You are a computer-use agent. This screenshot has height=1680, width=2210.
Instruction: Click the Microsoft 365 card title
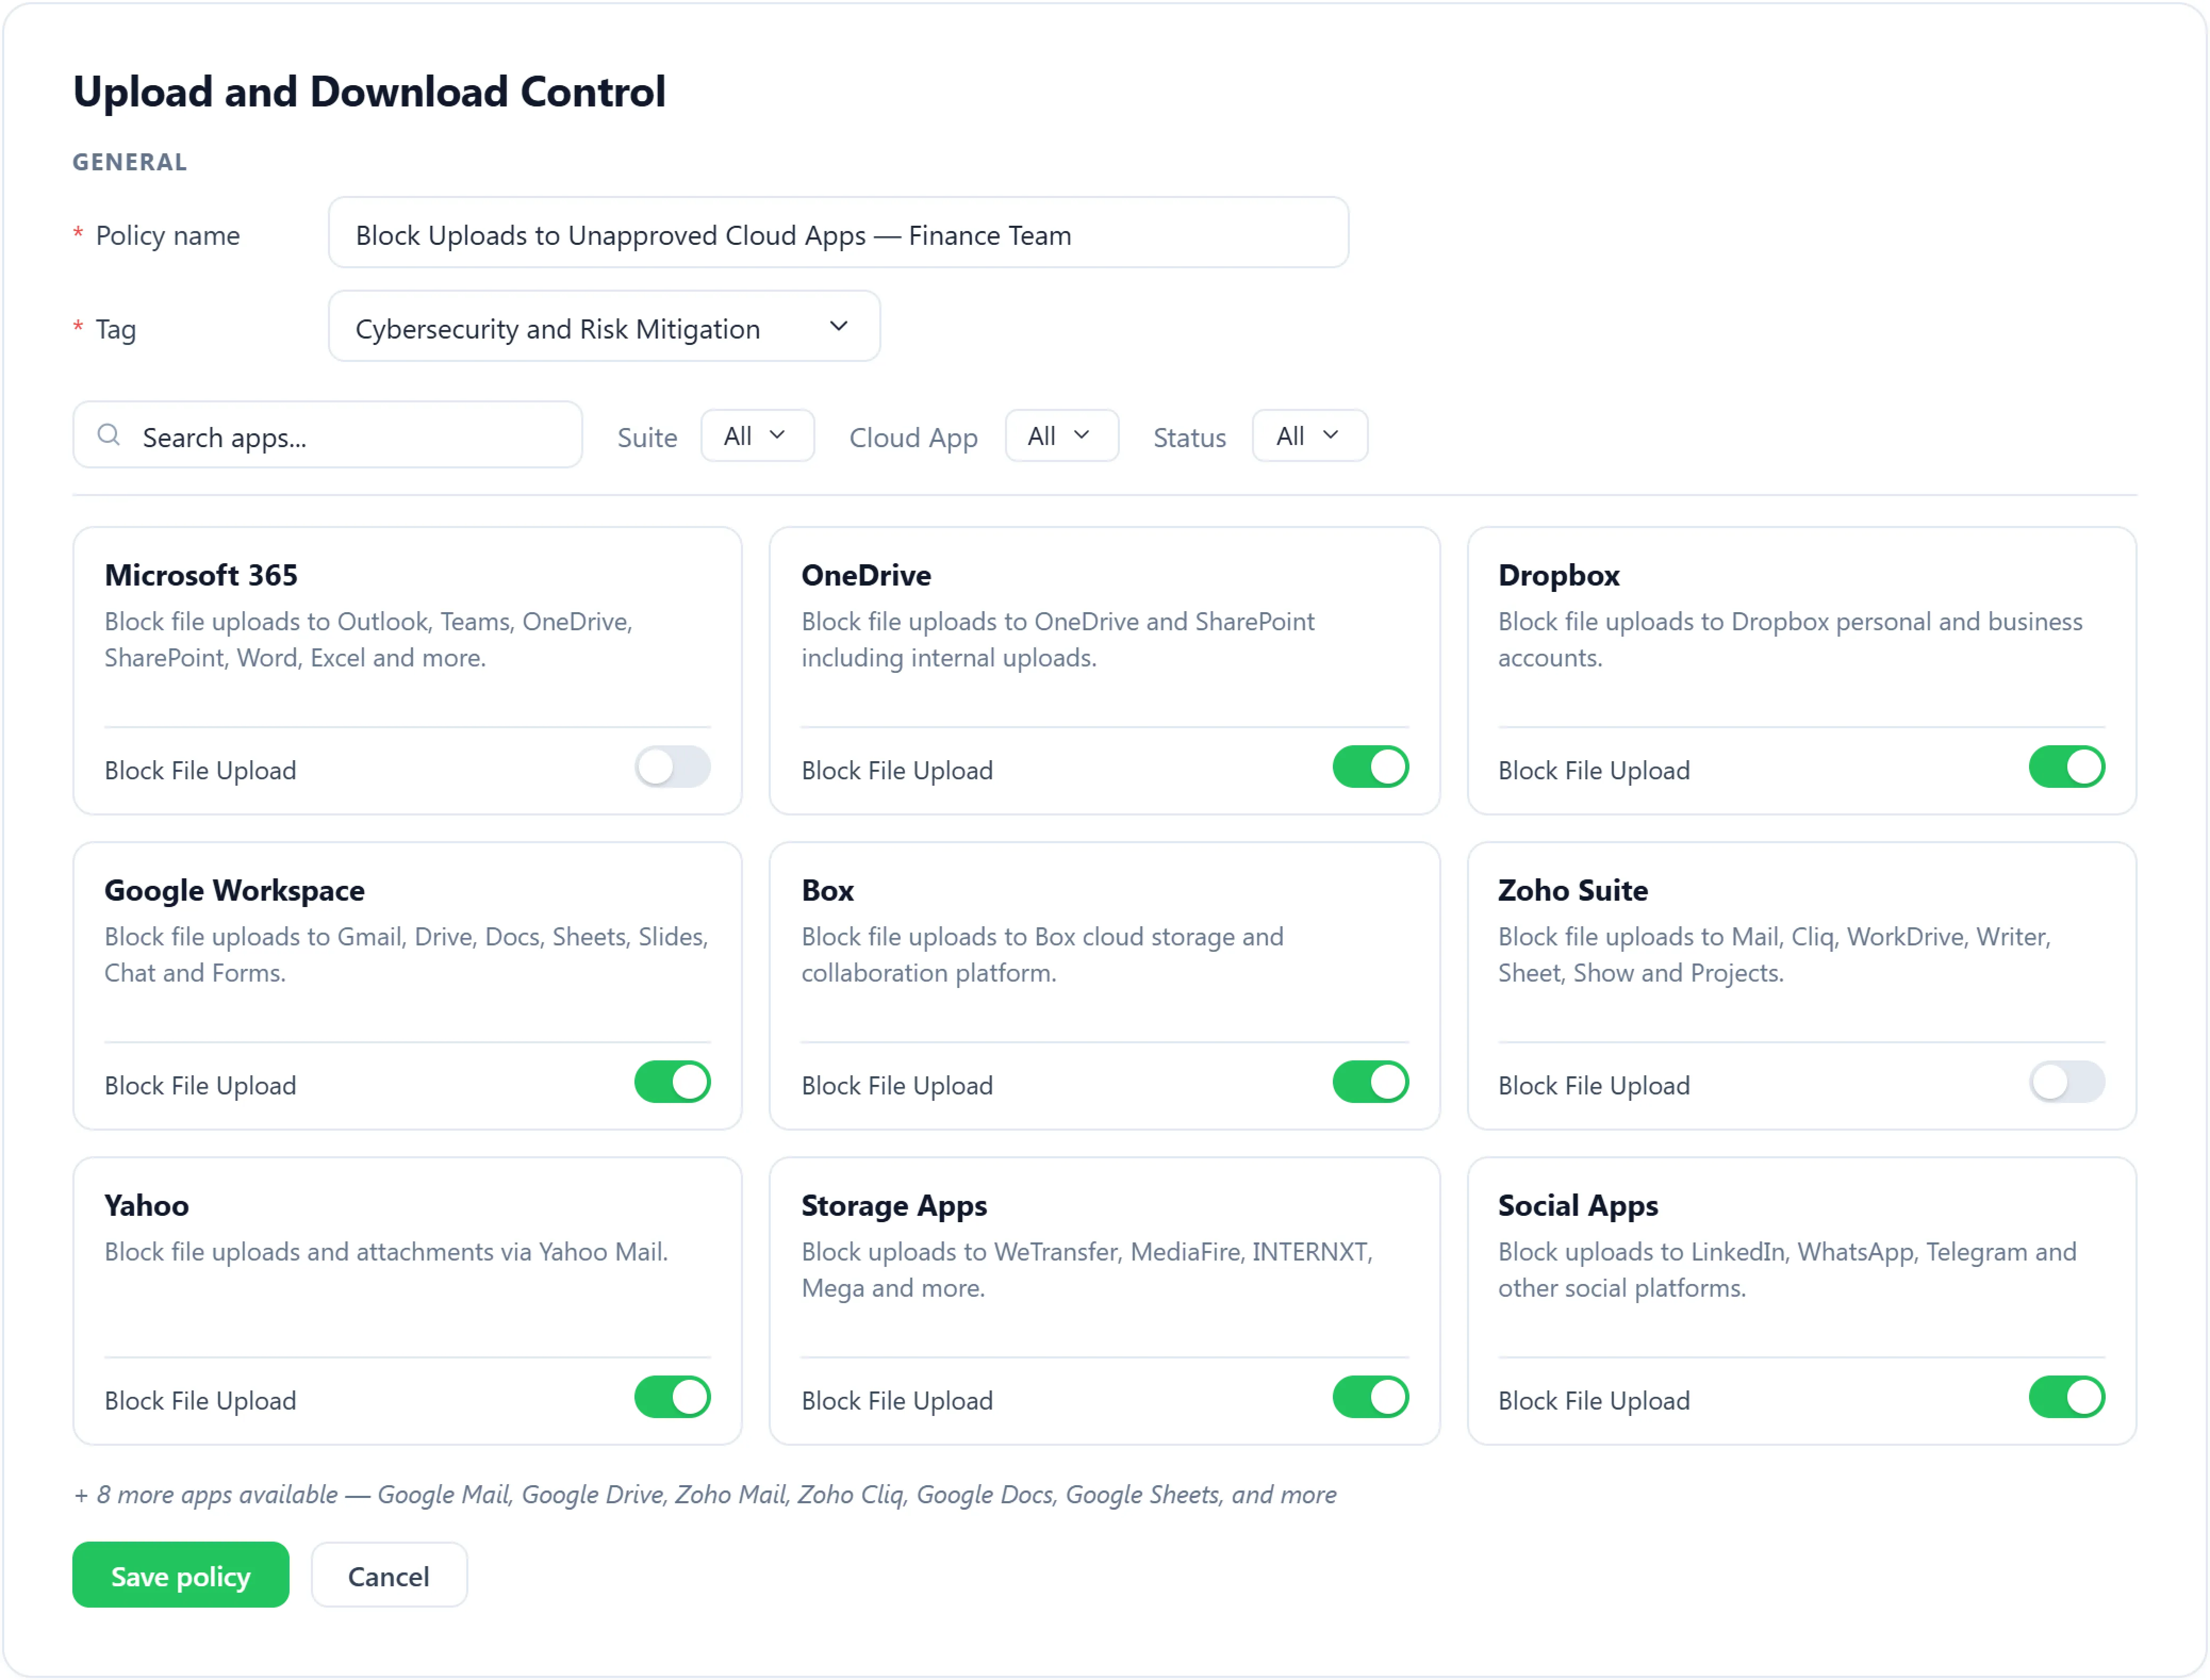pos(201,576)
